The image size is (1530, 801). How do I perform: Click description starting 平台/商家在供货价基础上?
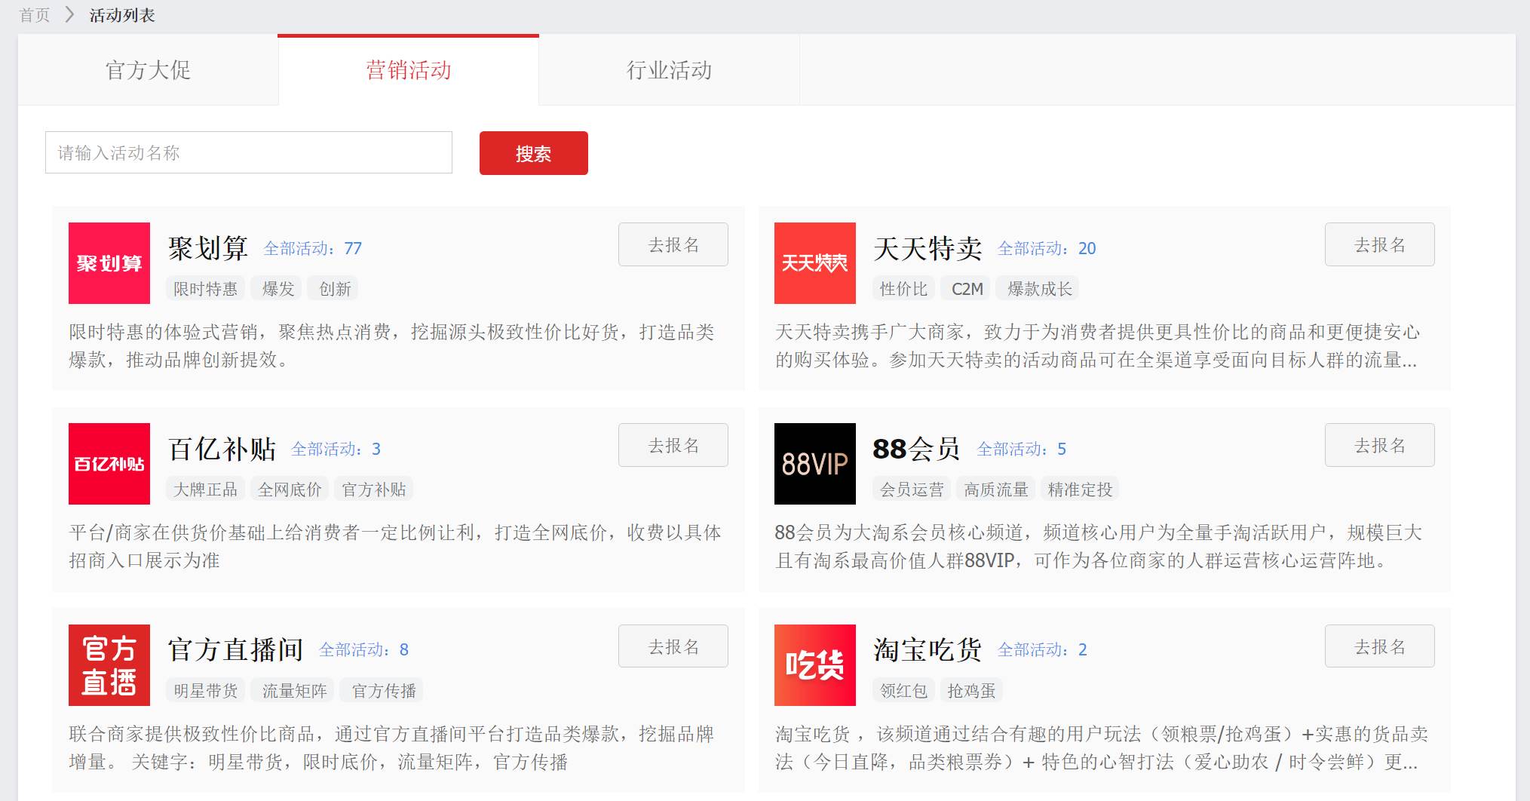tap(394, 546)
